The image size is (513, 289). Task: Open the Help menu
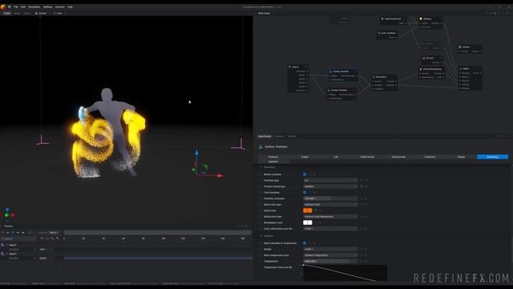pos(70,7)
